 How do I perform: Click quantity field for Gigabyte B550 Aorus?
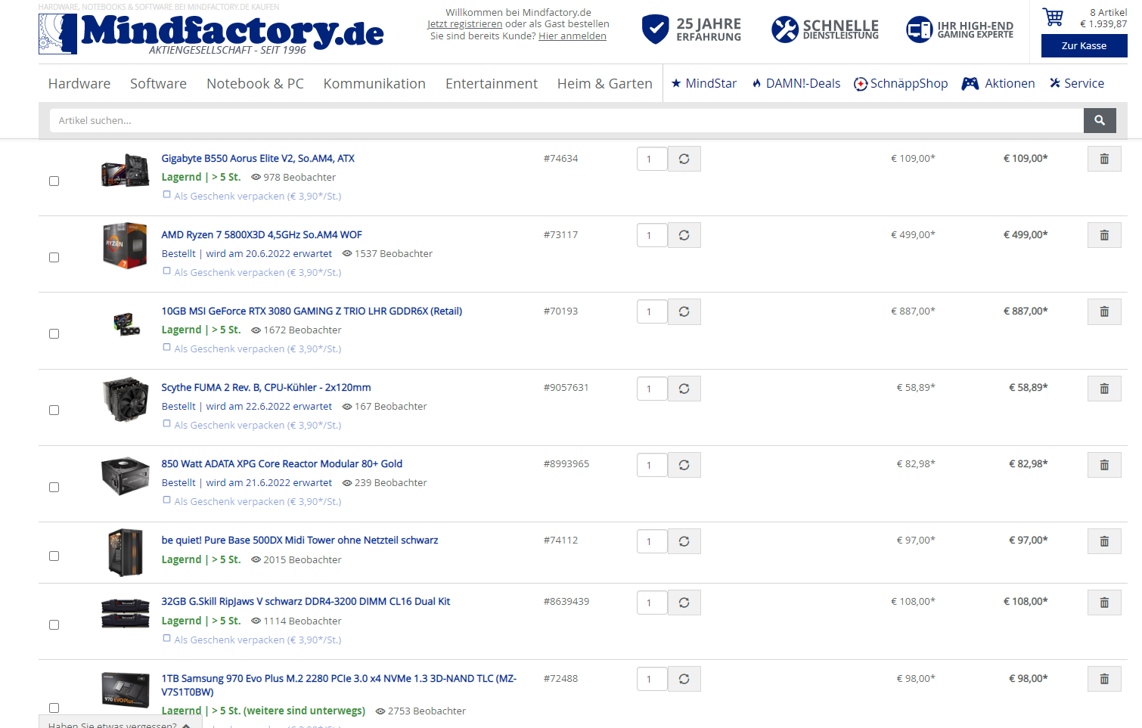coord(652,159)
